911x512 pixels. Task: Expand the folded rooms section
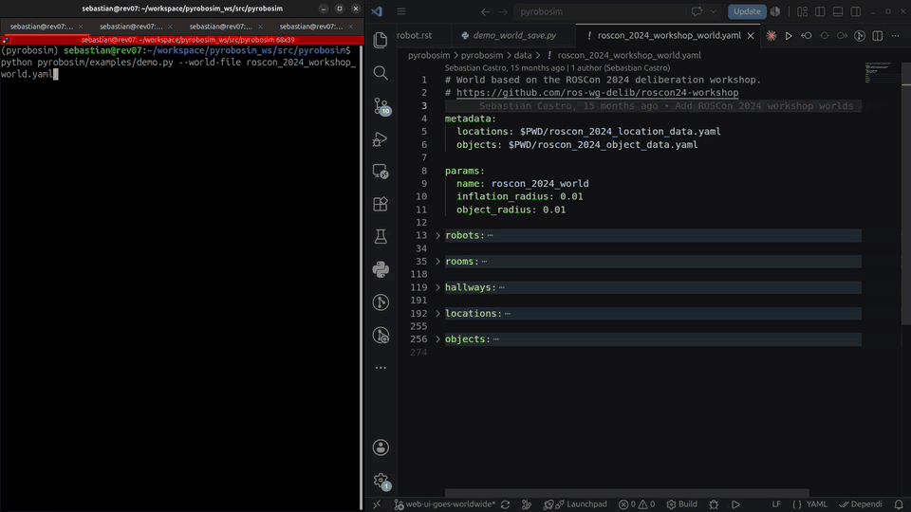(438, 262)
